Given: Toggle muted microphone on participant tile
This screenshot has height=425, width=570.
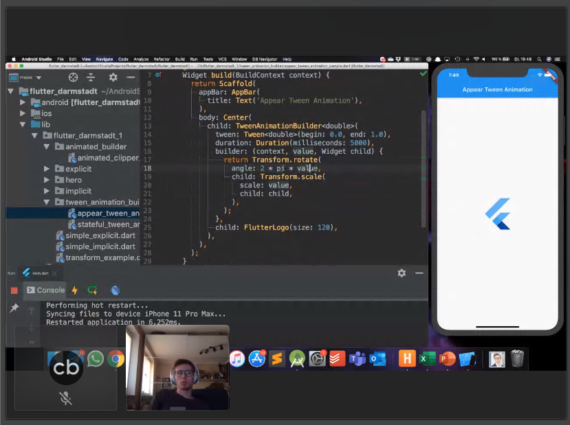Looking at the screenshot, I should tap(66, 398).
